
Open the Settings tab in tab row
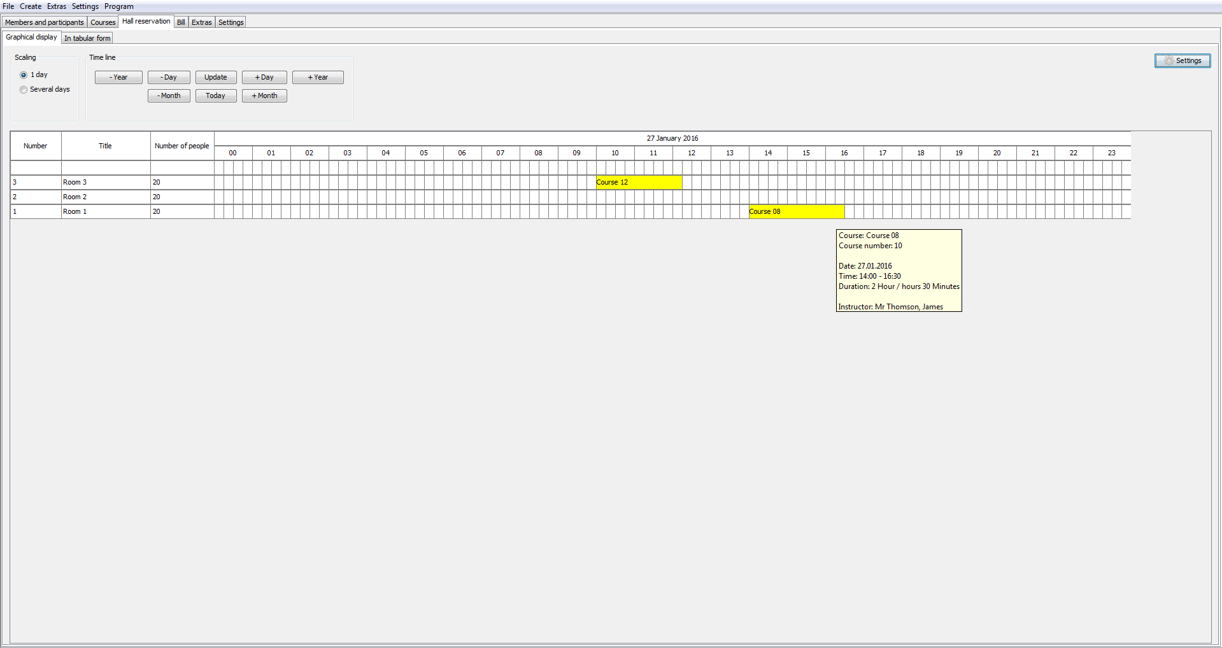click(231, 22)
